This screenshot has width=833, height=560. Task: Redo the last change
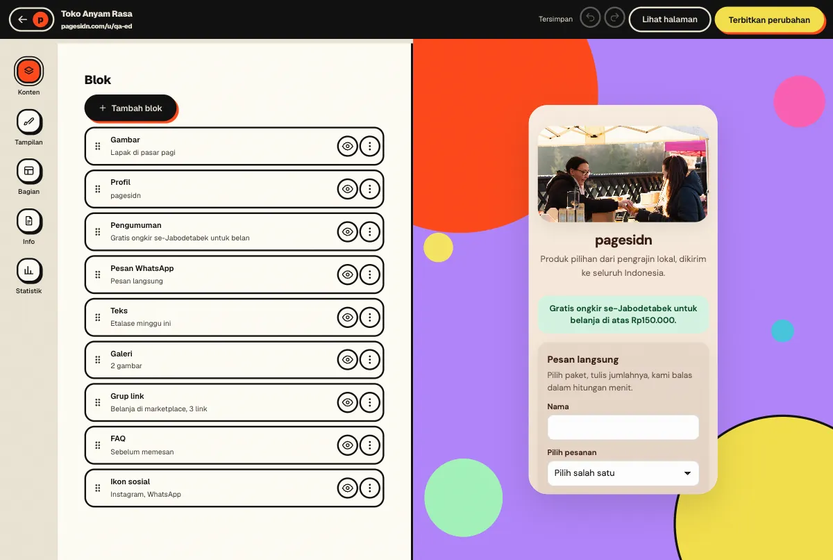[x=614, y=19]
